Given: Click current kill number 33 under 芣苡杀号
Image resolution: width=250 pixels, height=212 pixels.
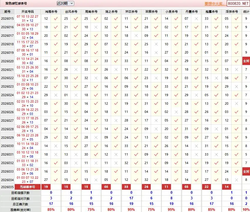Looking at the screenshot, I should [126, 187].
